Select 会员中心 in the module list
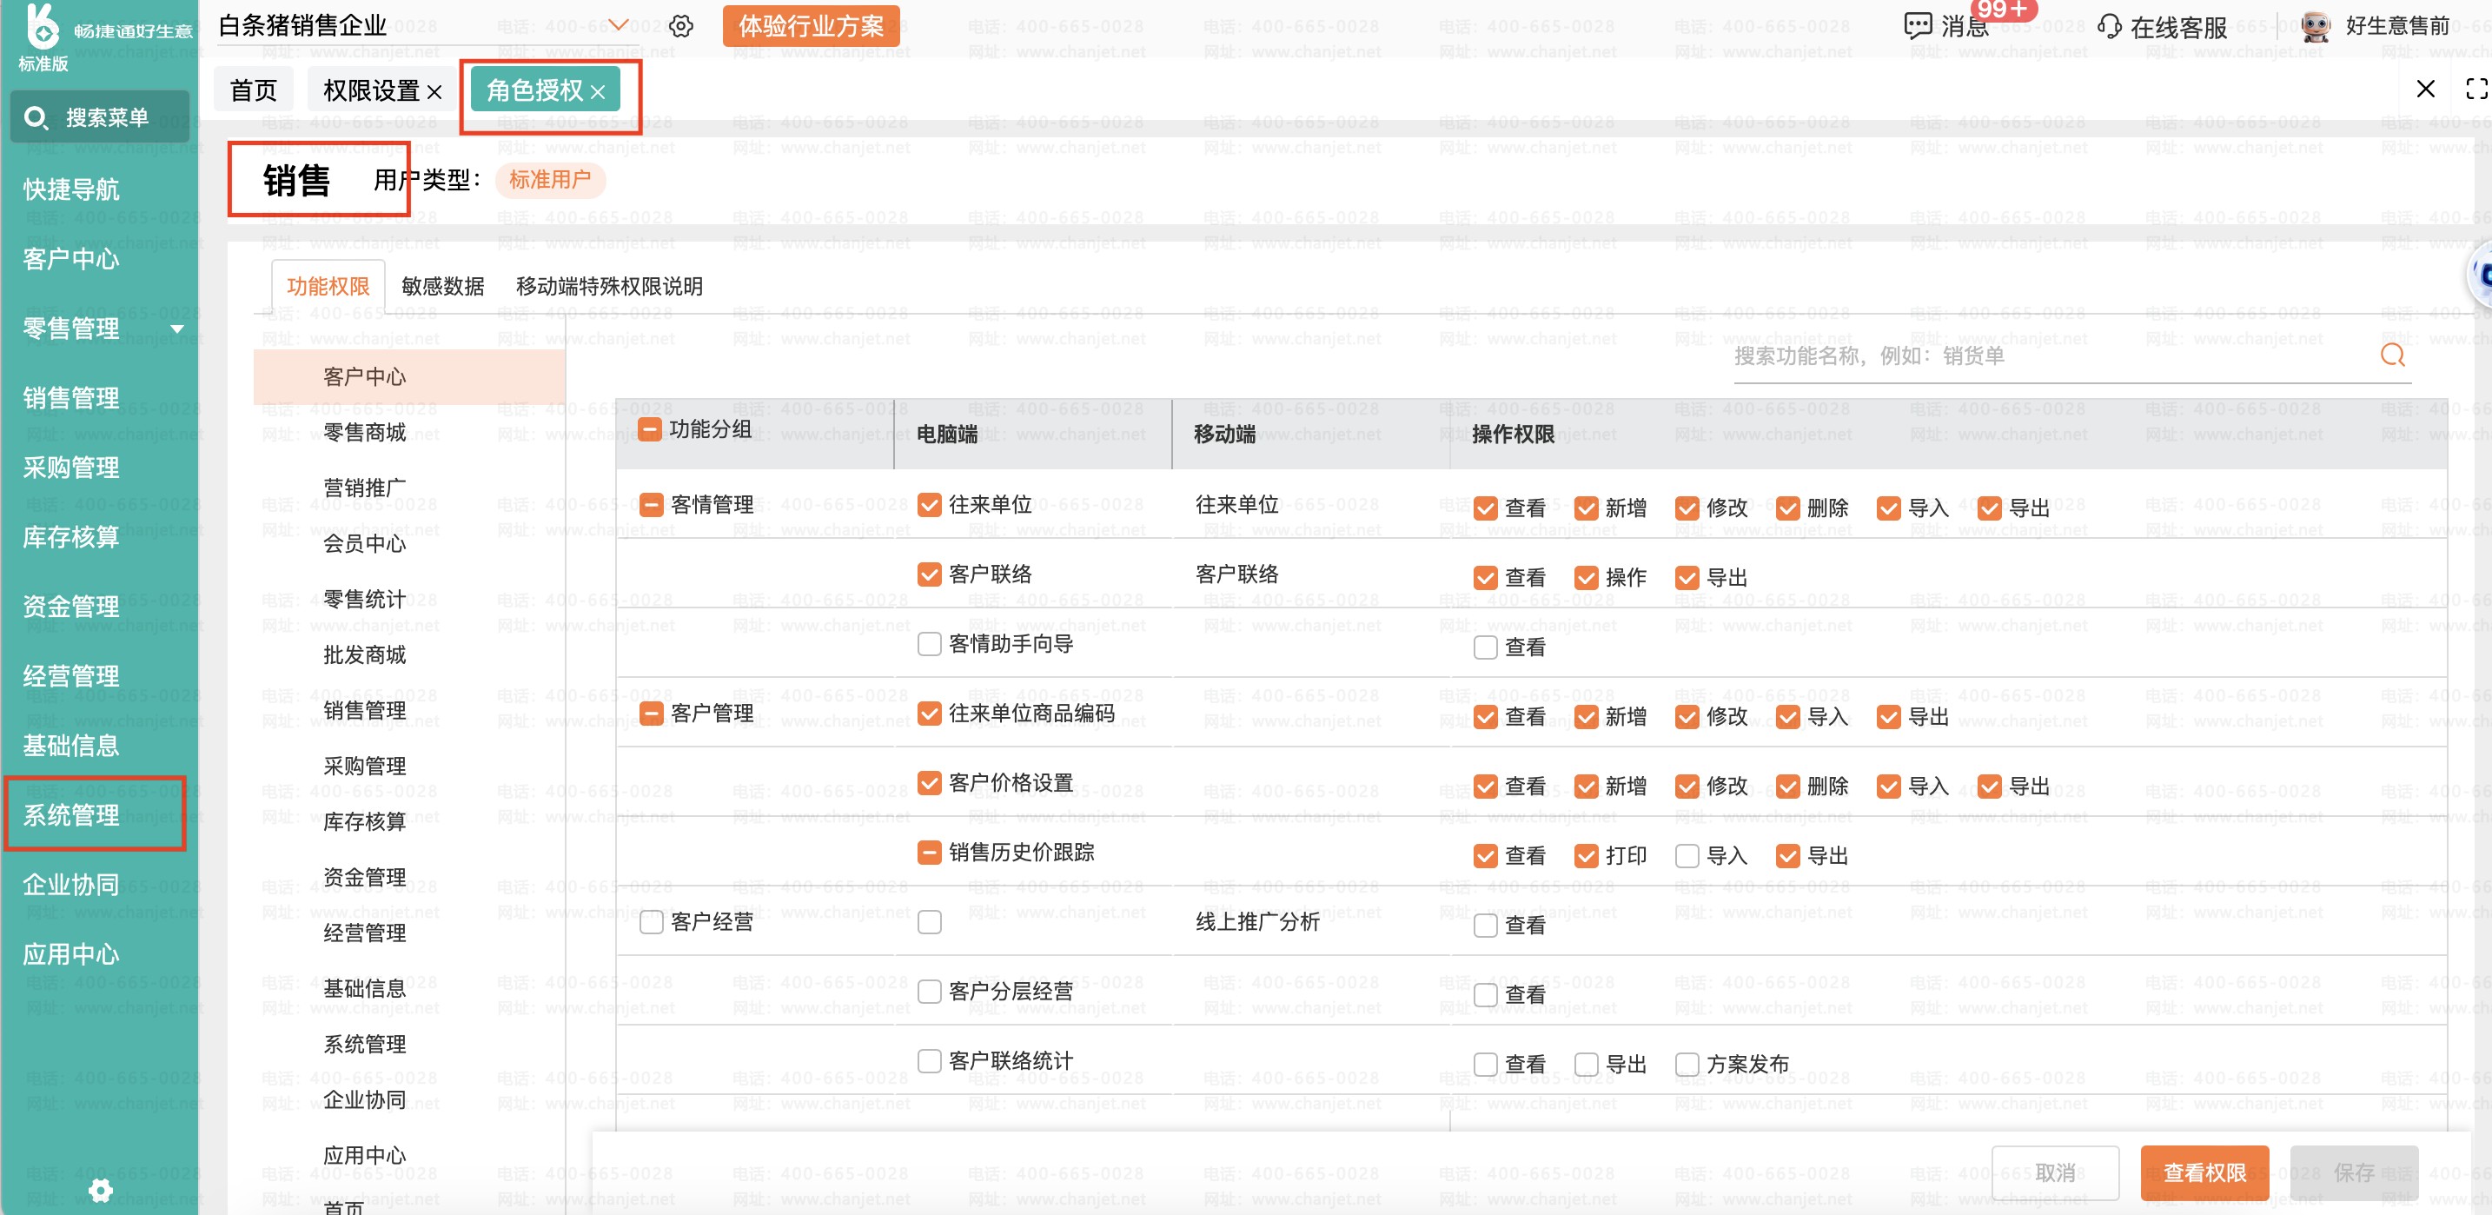 click(364, 544)
